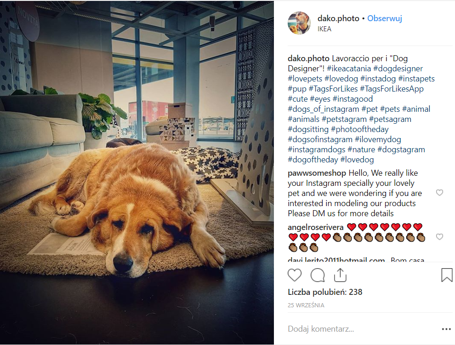Open the 25 WRZEŚNIA post date link

[x=306, y=305]
